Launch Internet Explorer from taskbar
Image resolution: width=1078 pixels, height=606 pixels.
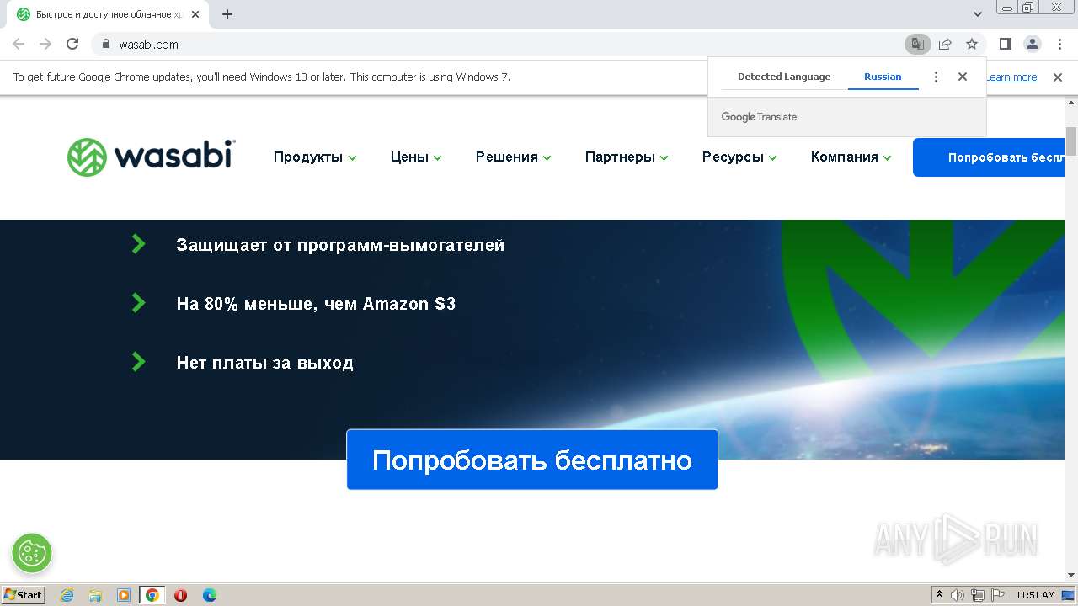tap(67, 595)
